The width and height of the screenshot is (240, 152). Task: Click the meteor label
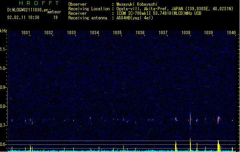[54, 12]
